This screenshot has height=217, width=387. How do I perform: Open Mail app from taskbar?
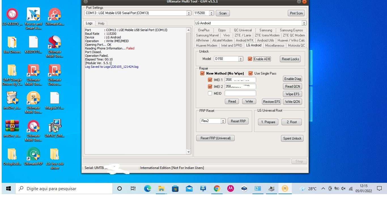pos(189,188)
